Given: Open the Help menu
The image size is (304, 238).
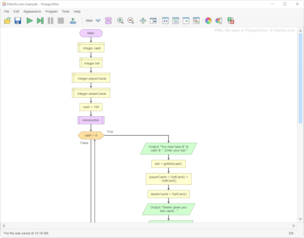Looking at the screenshot, I should pos(77,12).
